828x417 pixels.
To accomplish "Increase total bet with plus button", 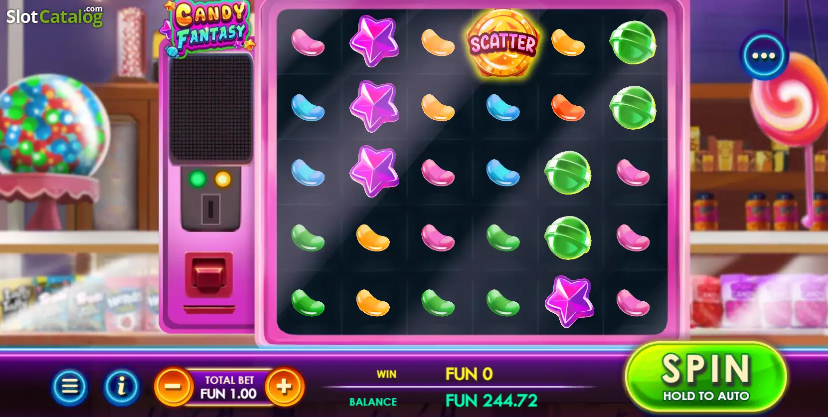I will point(285,387).
